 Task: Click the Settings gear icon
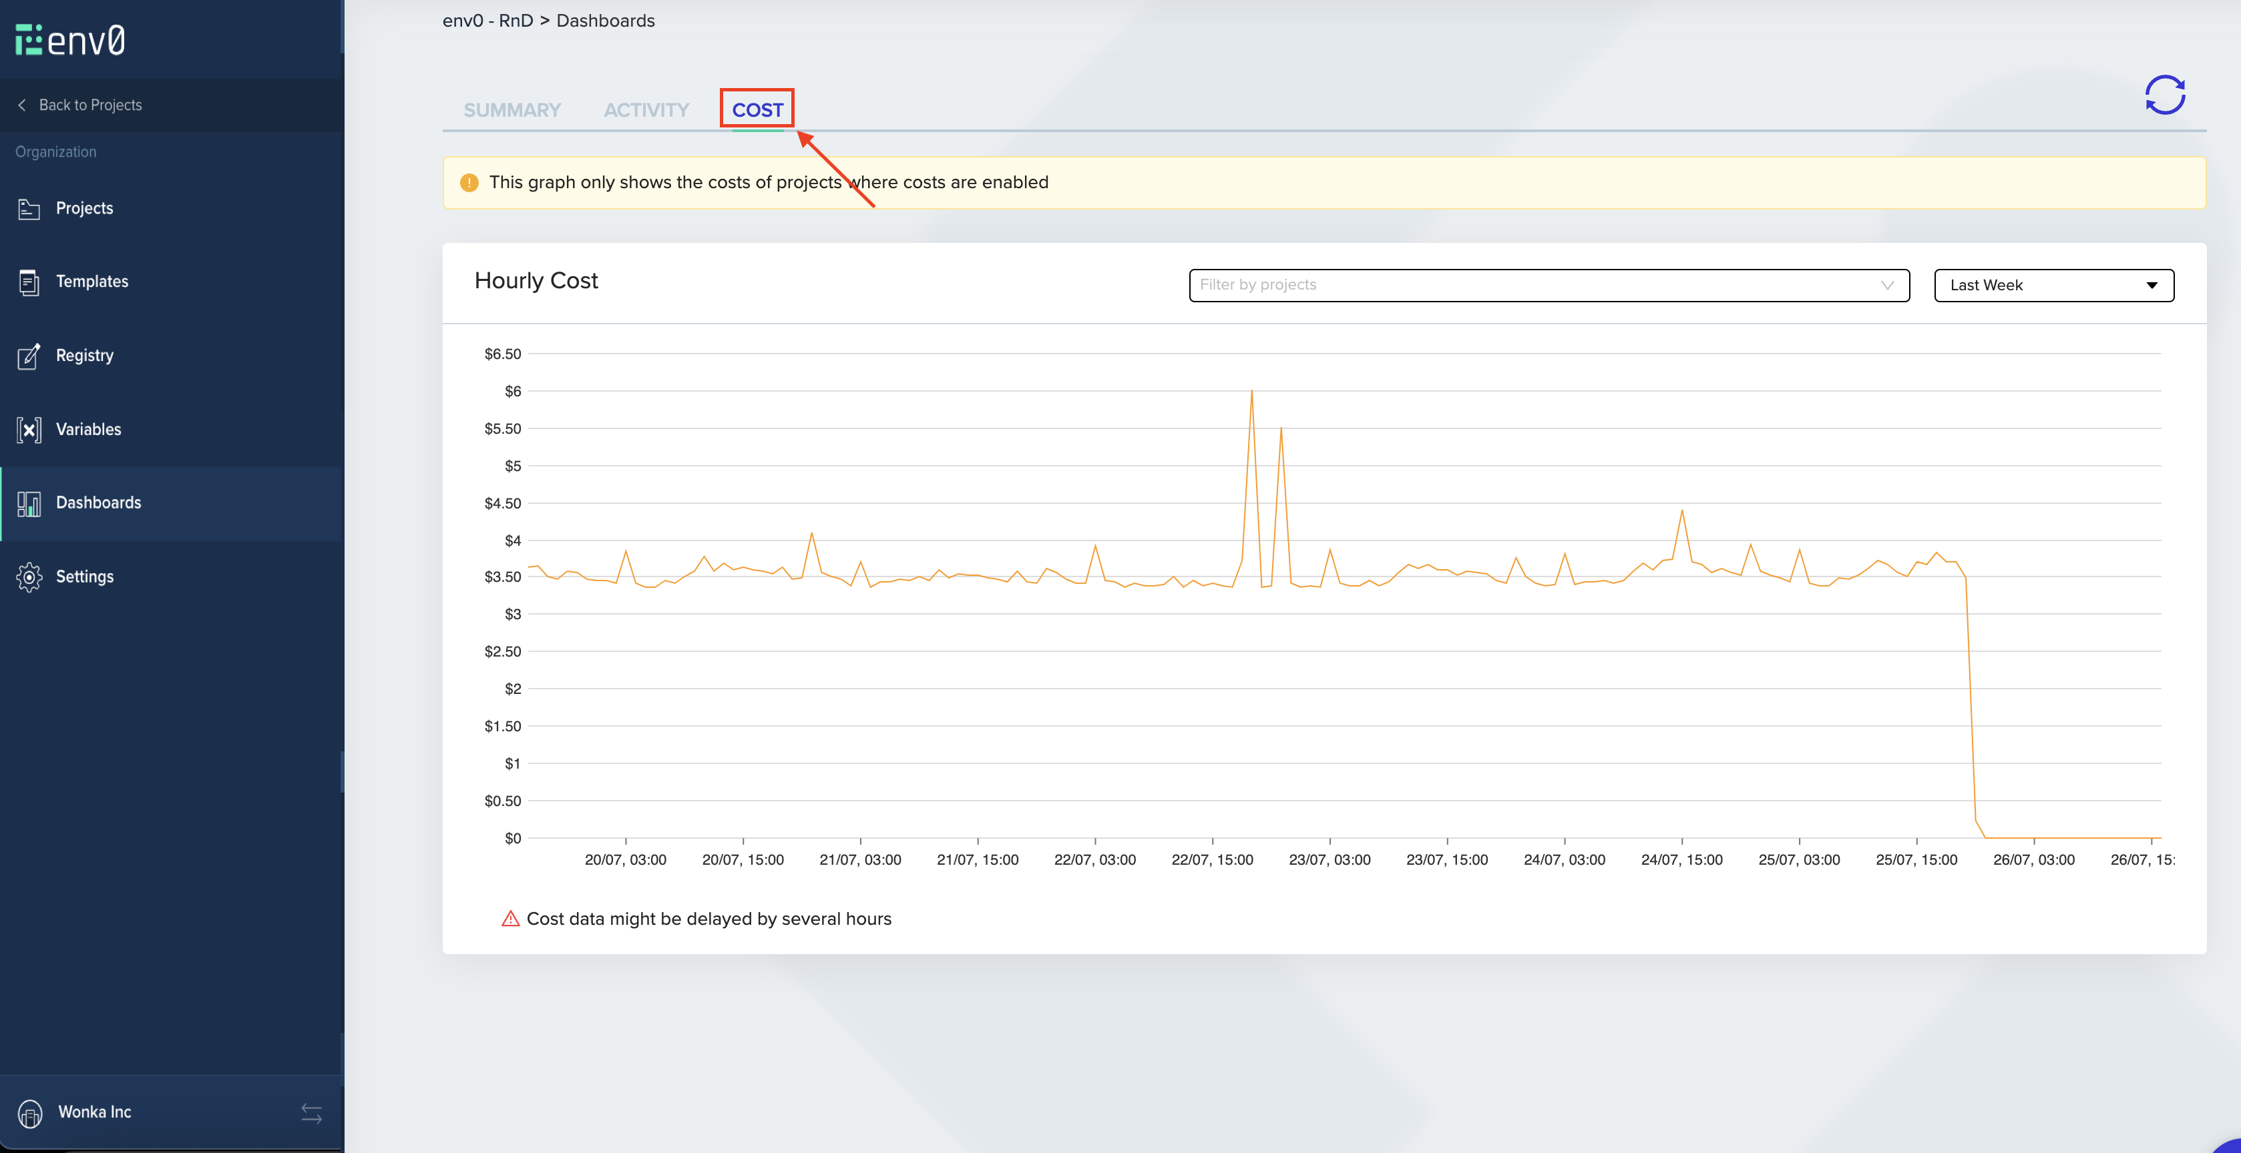pos(29,576)
